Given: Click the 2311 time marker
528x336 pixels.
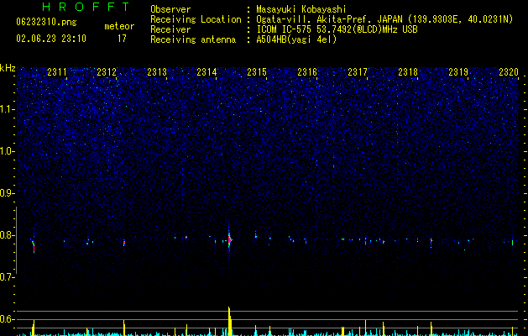Looking at the screenshot, I should click(x=57, y=72).
